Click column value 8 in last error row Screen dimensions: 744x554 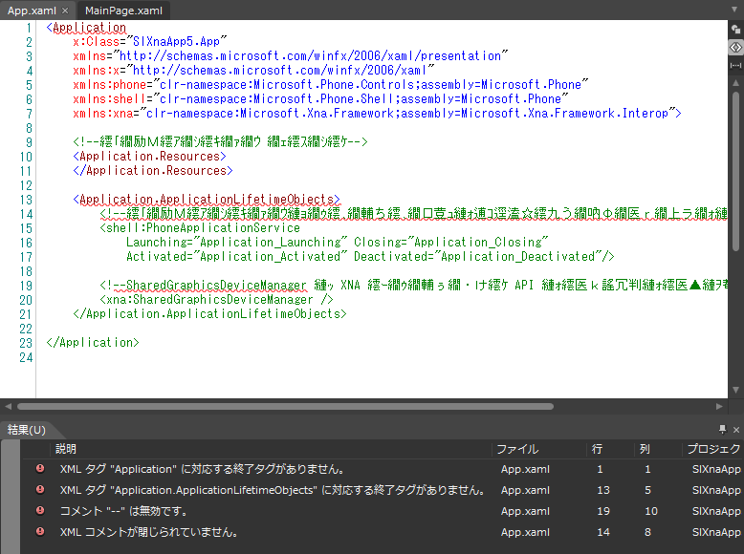pyautogui.click(x=647, y=532)
